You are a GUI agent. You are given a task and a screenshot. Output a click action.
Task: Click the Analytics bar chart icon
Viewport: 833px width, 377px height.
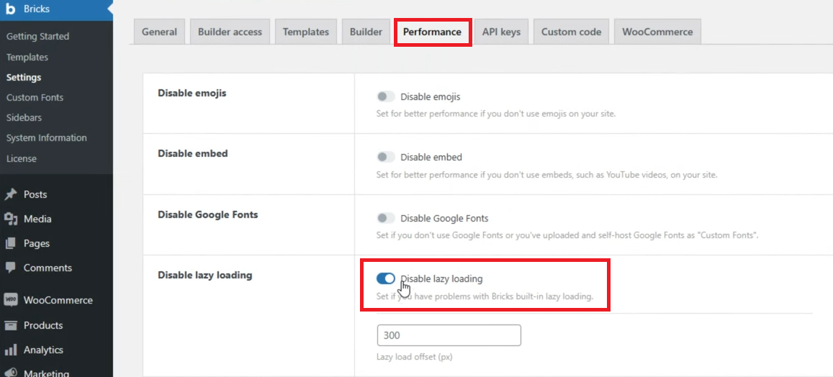pyautogui.click(x=11, y=350)
